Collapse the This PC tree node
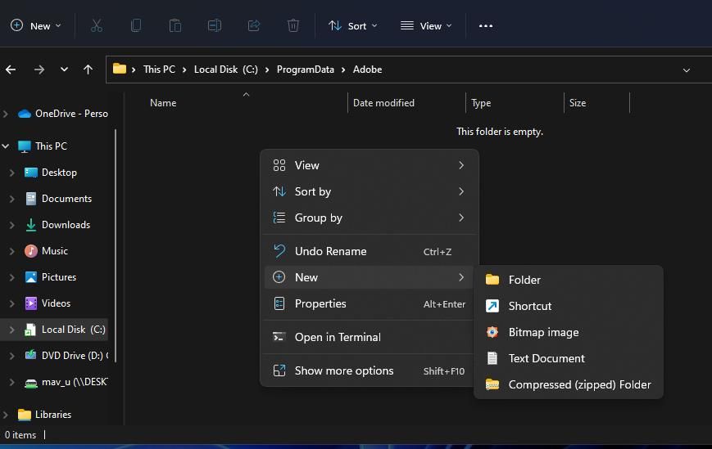The height and width of the screenshot is (449, 712). click(6, 146)
